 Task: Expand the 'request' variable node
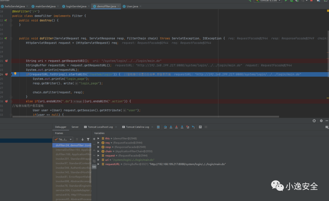click(98, 156)
